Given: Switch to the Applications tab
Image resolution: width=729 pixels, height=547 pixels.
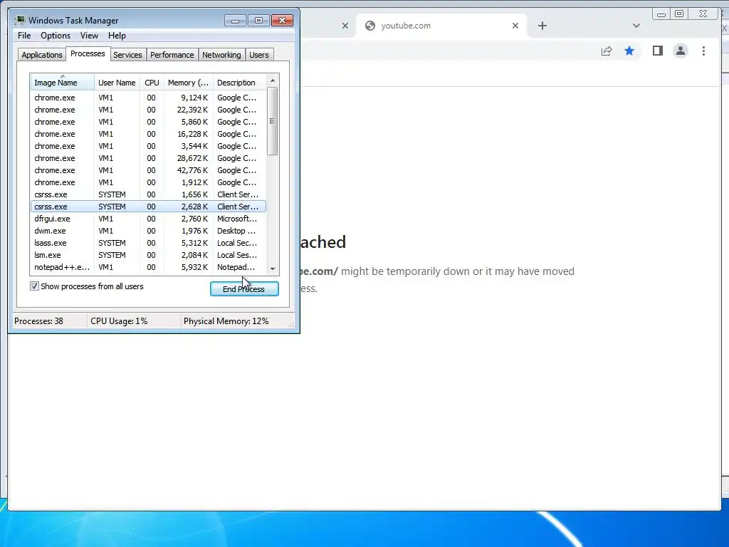Looking at the screenshot, I should [42, 55].
